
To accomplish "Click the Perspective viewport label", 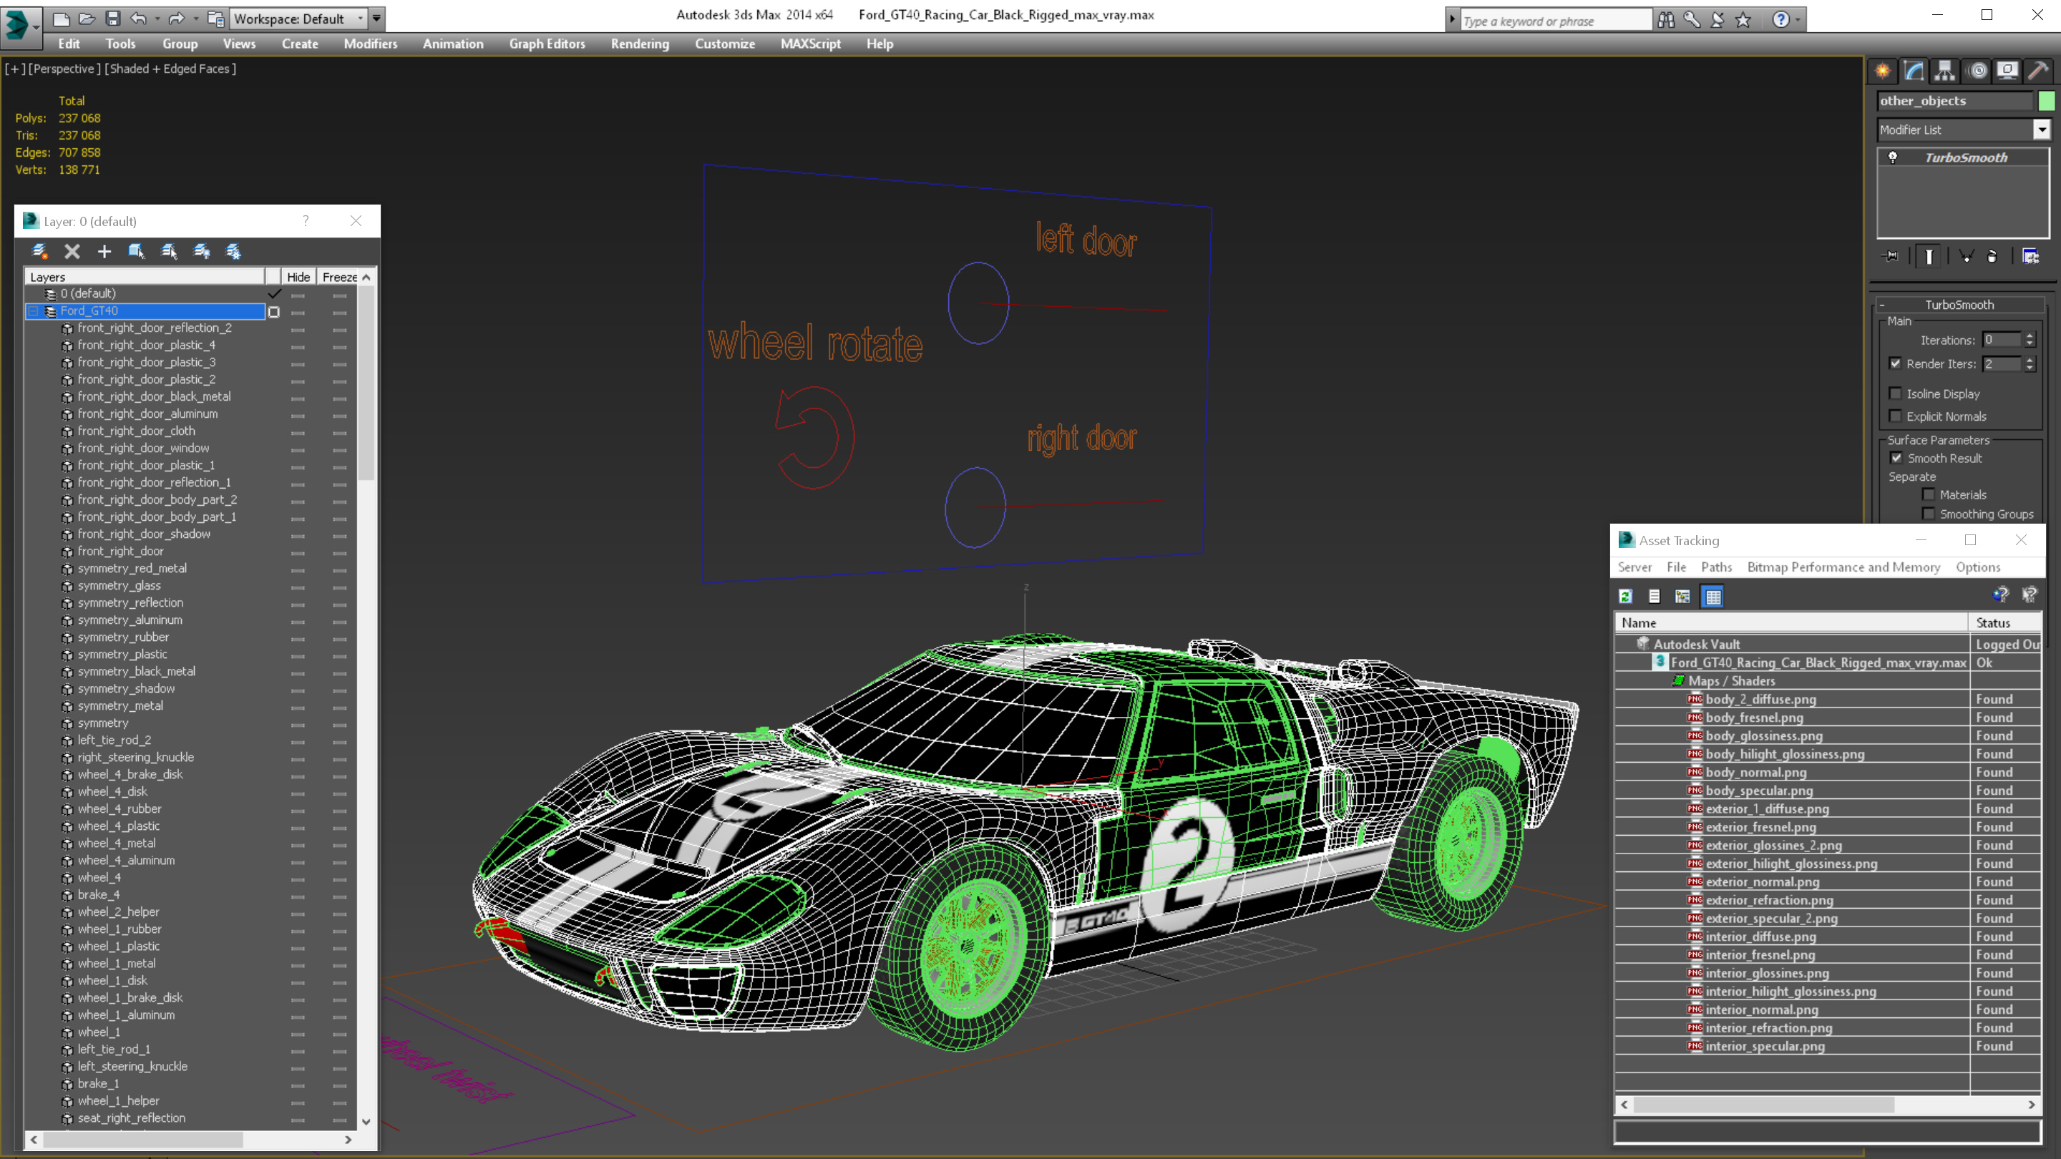I will pyautogui.click(x=64, y=69).
